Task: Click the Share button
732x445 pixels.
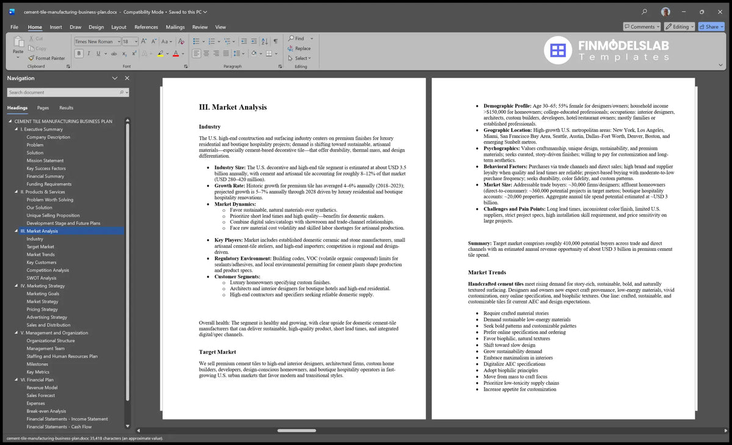Action: (x=711, y=27)
